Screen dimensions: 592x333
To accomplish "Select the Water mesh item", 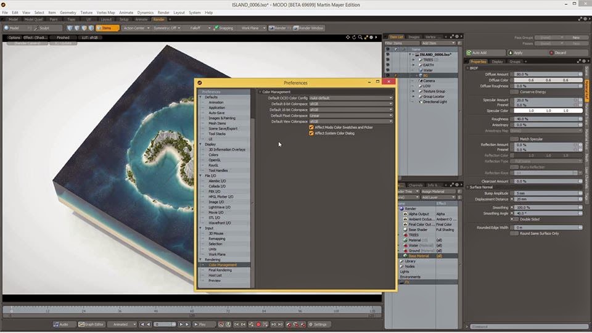I will (x=428, y=70).
